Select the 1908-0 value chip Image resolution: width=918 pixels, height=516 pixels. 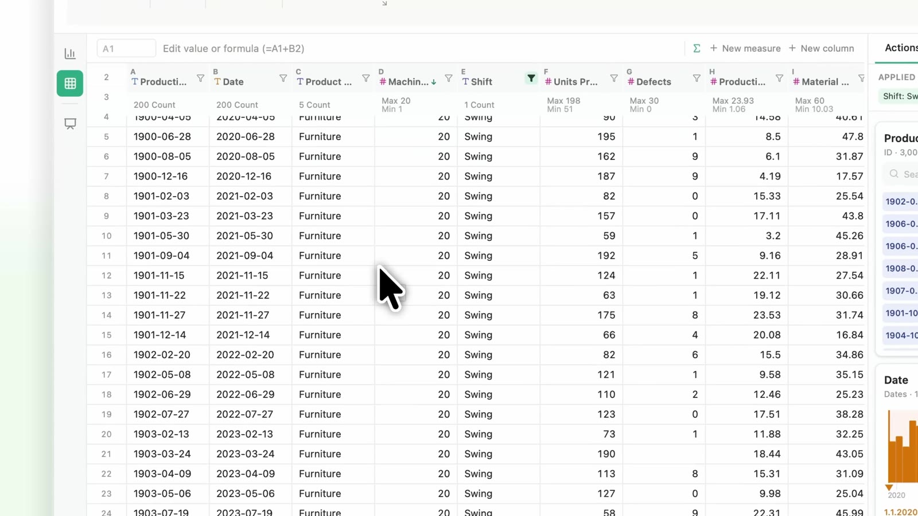pos(901,268)
